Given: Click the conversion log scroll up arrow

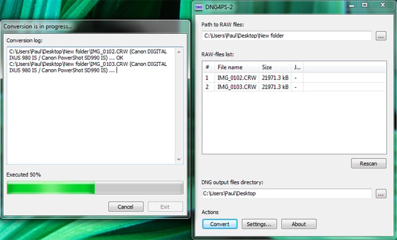Looking at the screenshot, I should (x=179, y=52).
